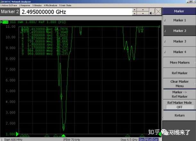The height and width of the screenshot is (141, 196).
Task: Toggle the Marker 1 softkey
Action: point(180,20)
